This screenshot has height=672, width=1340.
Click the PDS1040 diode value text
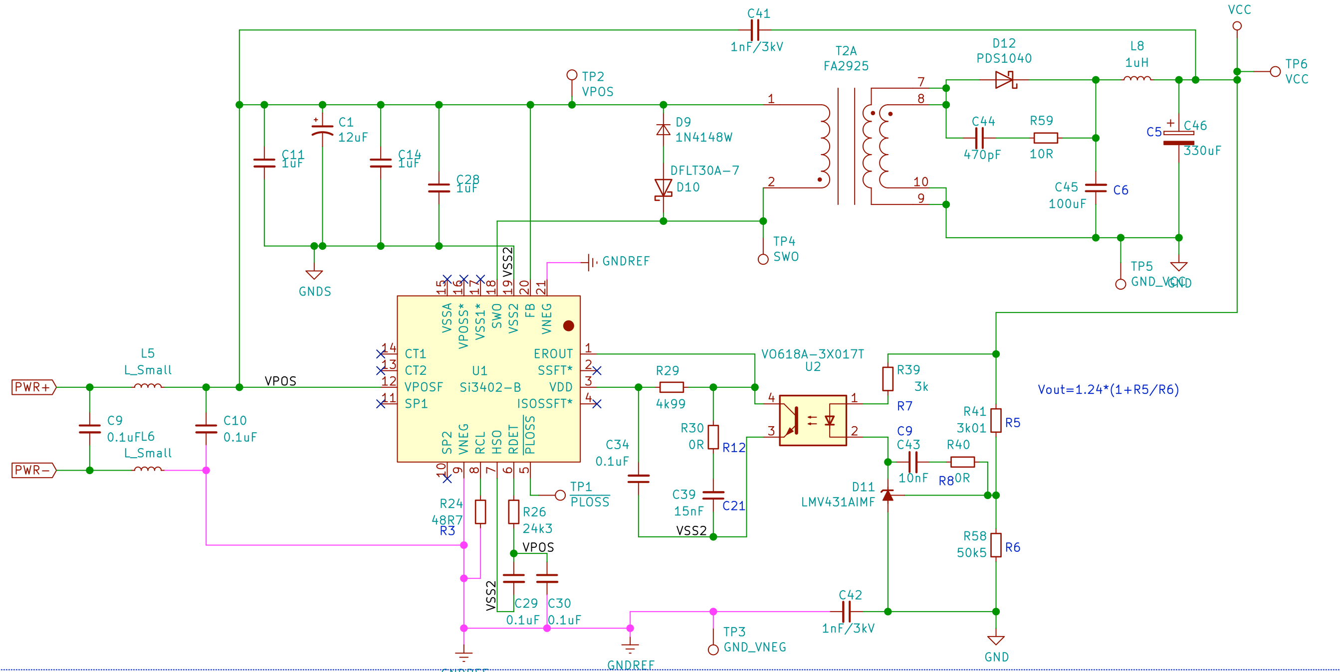pos(1004,58)
